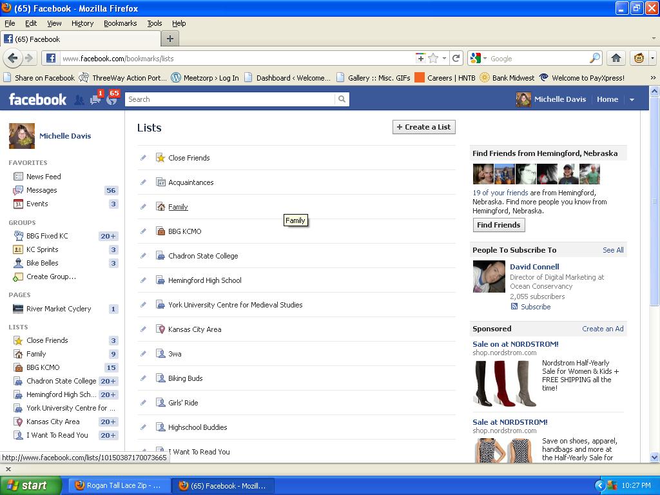Open the list all tabs dropdown arrow
This screenshot has width=660, height=495.
click(x=654, y=38)
